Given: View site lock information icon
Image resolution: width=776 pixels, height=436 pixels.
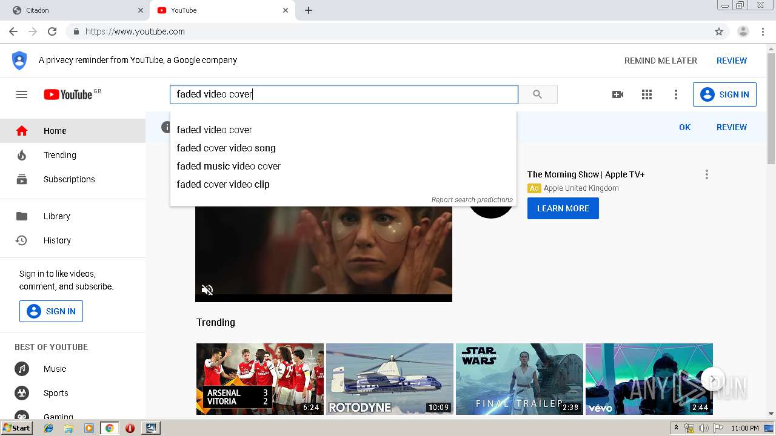Looking at the screenshot, I should (76, 31).
